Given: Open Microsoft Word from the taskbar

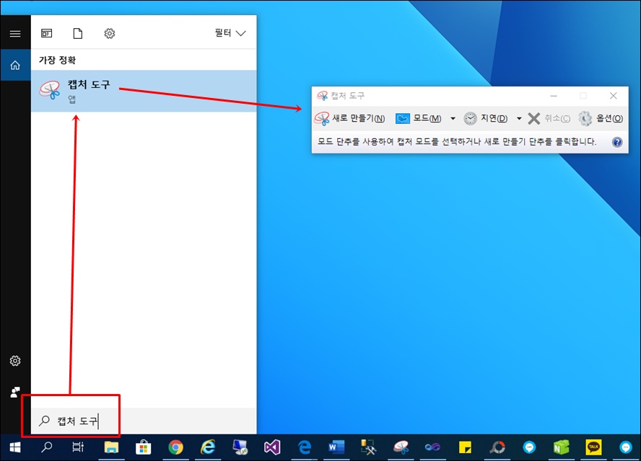Looking at the screenshot, I should click(x=336, y=447).
